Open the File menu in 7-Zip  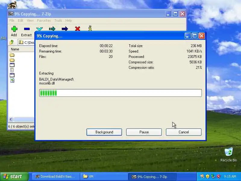click(x=12, y=21)
